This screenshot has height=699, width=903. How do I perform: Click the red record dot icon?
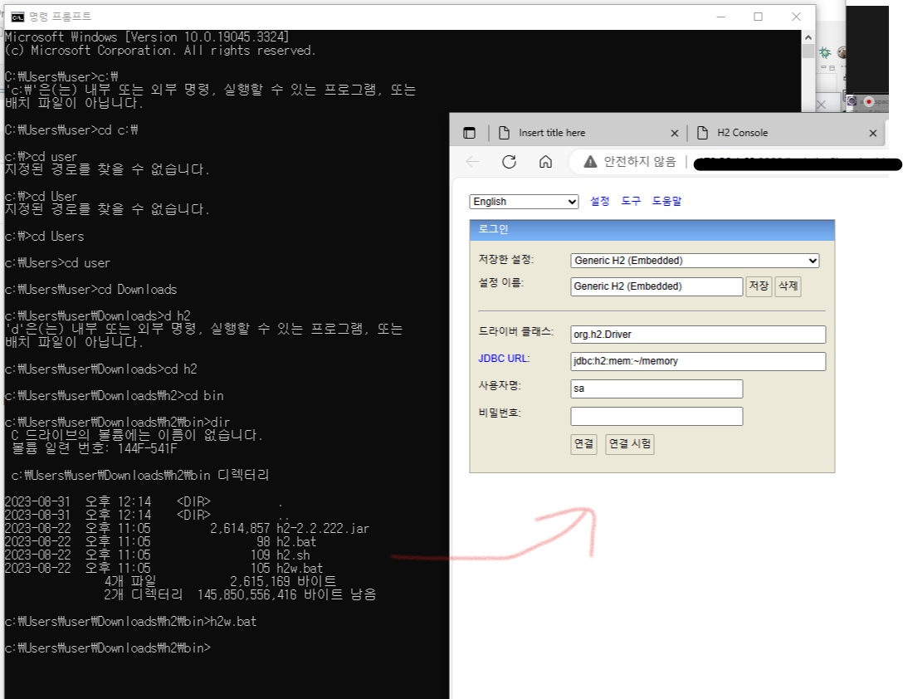click(869, 101)
